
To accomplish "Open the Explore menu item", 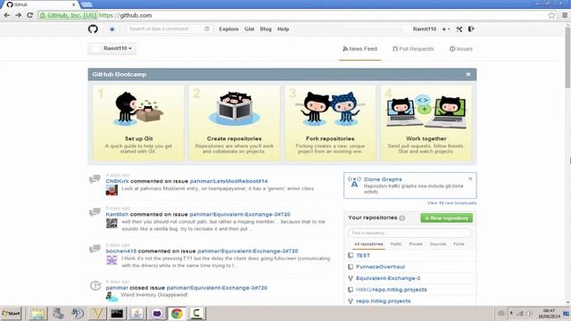I will [228, 29].
